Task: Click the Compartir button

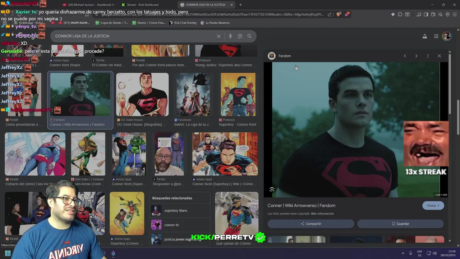Action: (311, 224)
